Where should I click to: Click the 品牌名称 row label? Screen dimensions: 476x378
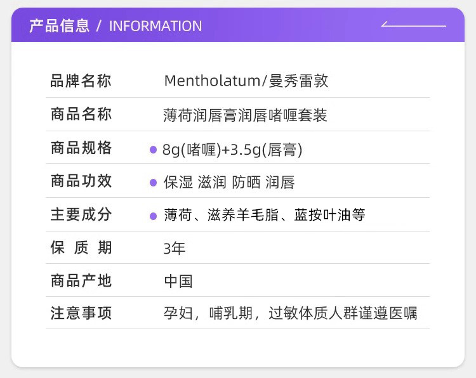(81, 81)
